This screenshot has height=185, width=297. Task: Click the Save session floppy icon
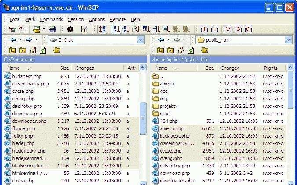click(52, 29)
